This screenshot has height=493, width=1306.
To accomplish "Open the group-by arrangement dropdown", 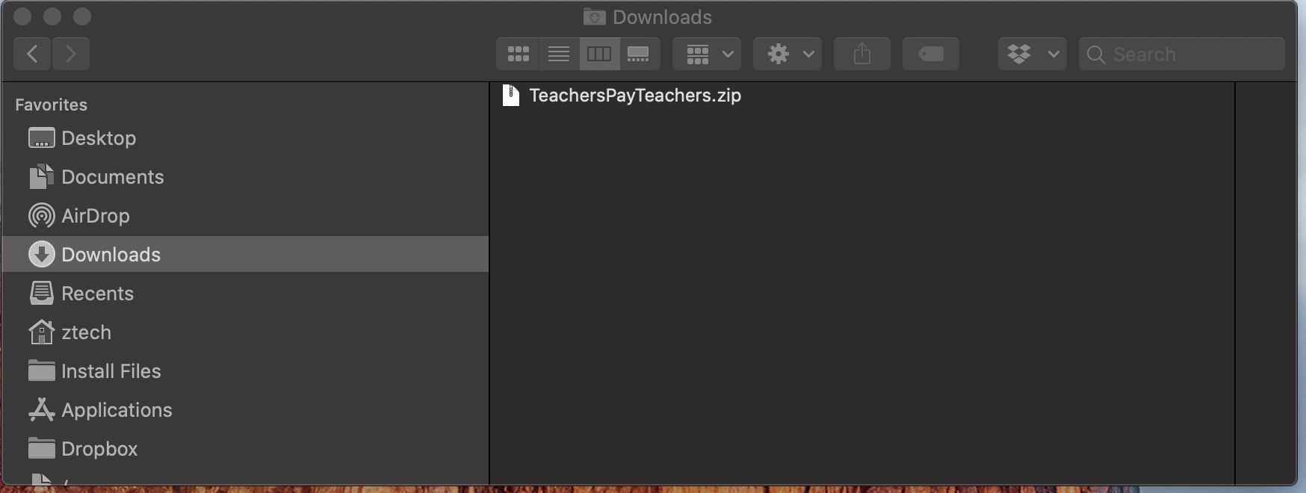I will coord(707,54).
